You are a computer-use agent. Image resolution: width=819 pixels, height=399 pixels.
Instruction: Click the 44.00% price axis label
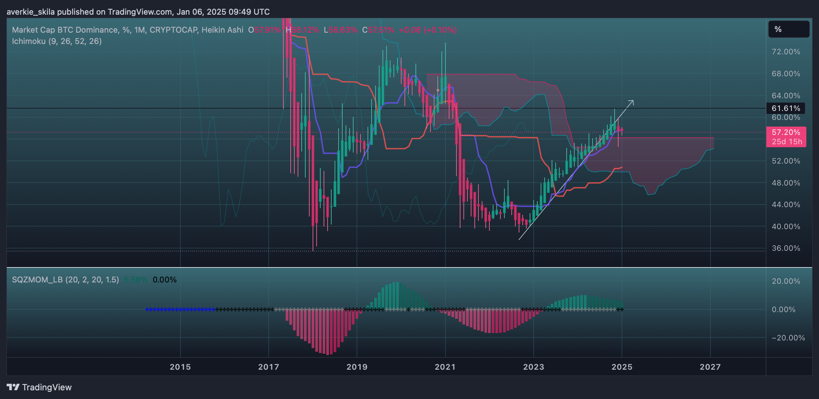(786, 204)
